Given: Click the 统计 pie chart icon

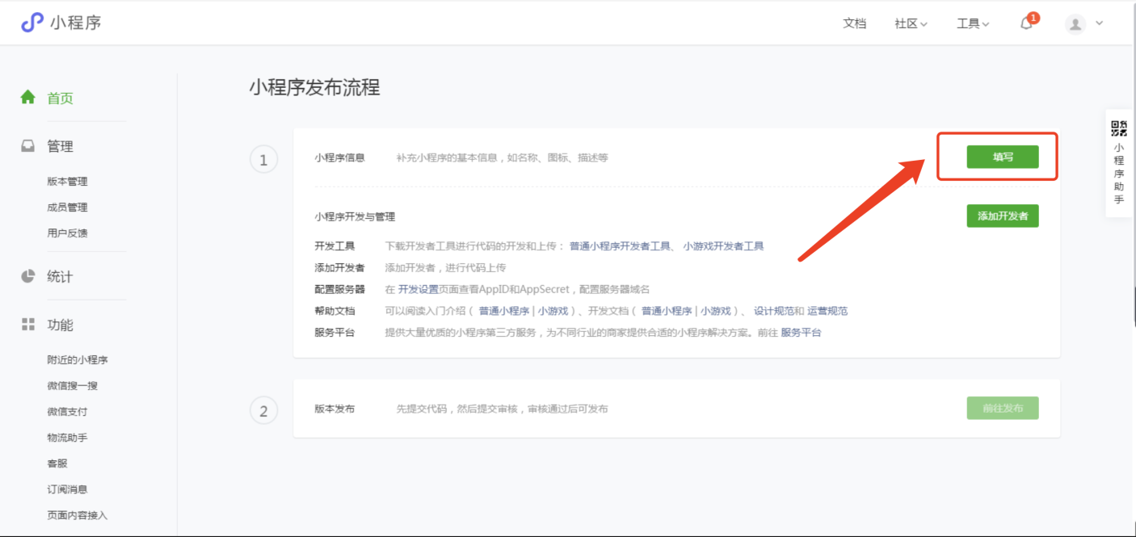Looking at the screenshot, I should pyautogui.click(x=28, y=276).
